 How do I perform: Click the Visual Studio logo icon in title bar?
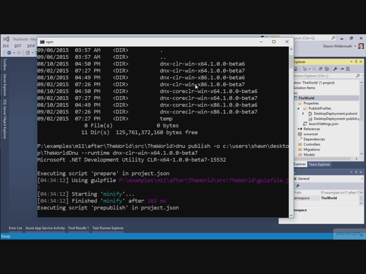click(x=6, y=39)
